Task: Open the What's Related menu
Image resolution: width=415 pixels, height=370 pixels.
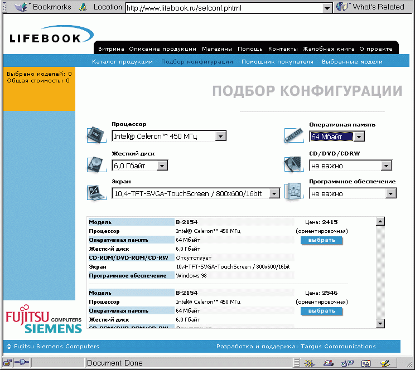Action: click(x=370, y=7)
